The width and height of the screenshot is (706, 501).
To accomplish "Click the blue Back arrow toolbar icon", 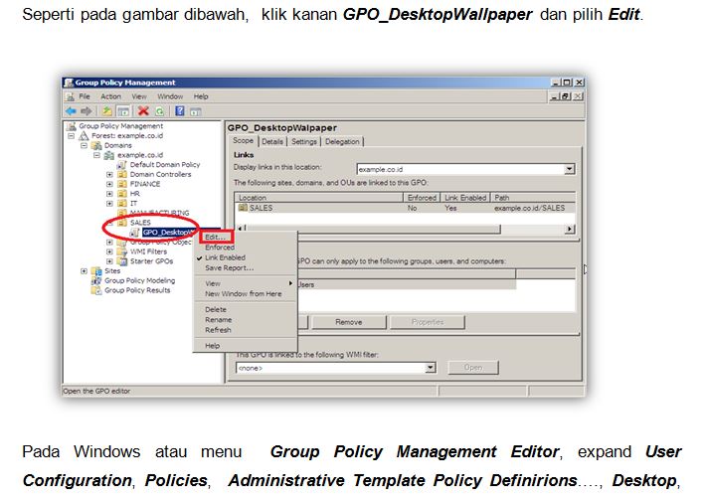I will [72, 110].
